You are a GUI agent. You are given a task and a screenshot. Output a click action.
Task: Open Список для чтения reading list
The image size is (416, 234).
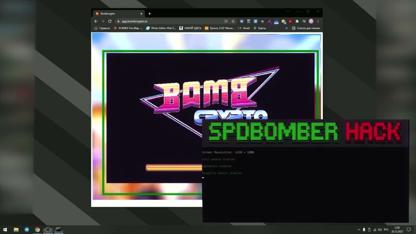(306, 28)
